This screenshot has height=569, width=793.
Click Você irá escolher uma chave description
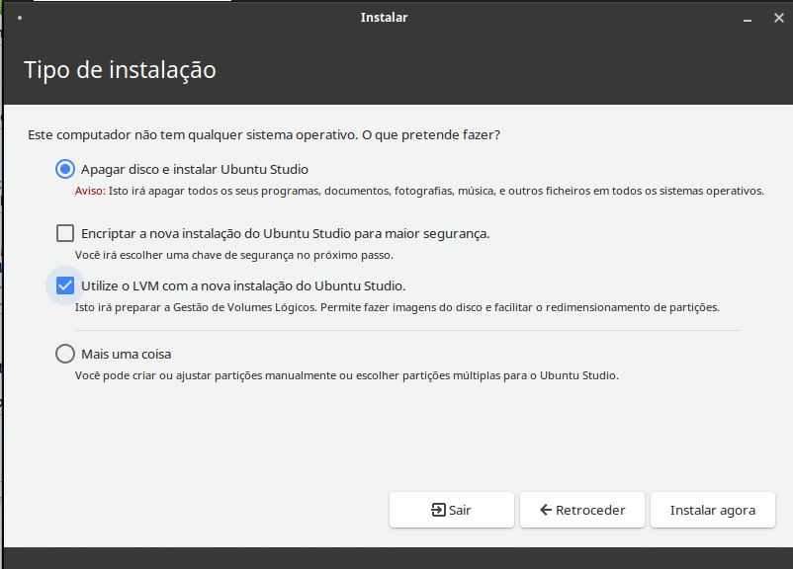coord(234,255)
